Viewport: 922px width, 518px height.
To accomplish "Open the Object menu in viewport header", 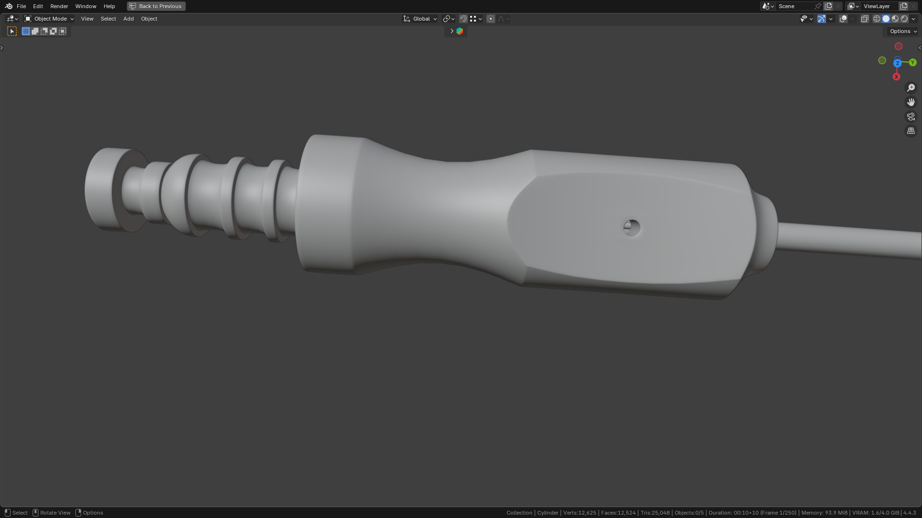I will (x=149, y=19).
